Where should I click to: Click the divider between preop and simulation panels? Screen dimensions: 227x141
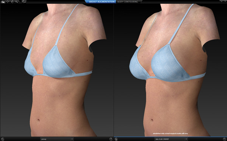(114, 70)
